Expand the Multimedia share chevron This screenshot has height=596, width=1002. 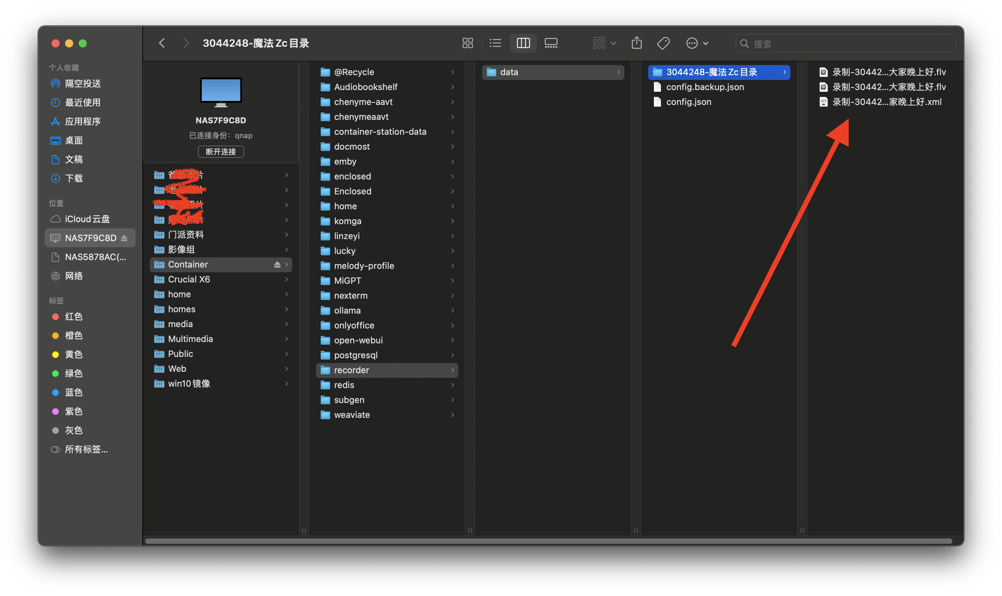(286, 339)
